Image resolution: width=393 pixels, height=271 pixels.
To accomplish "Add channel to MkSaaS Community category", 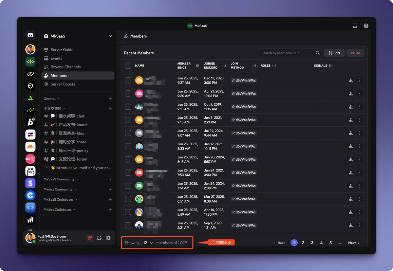I will tap(110, 179).
